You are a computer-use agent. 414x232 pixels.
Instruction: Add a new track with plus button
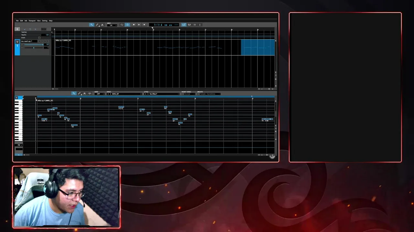click(17, 29)
